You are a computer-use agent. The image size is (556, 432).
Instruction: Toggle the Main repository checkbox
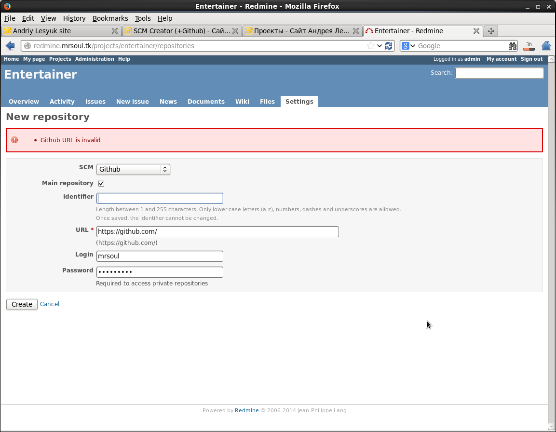tap(101, 183)
